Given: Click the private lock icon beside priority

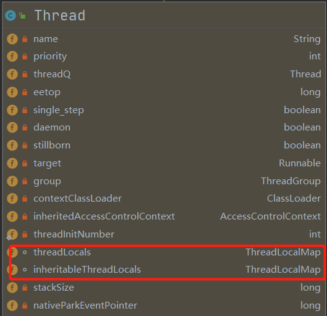Looking at the screenshot, I should (25, 56).
